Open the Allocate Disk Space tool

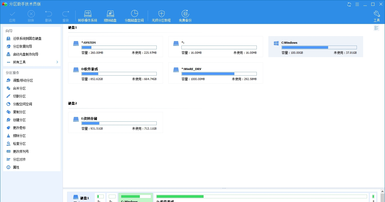tap(134, 16)
